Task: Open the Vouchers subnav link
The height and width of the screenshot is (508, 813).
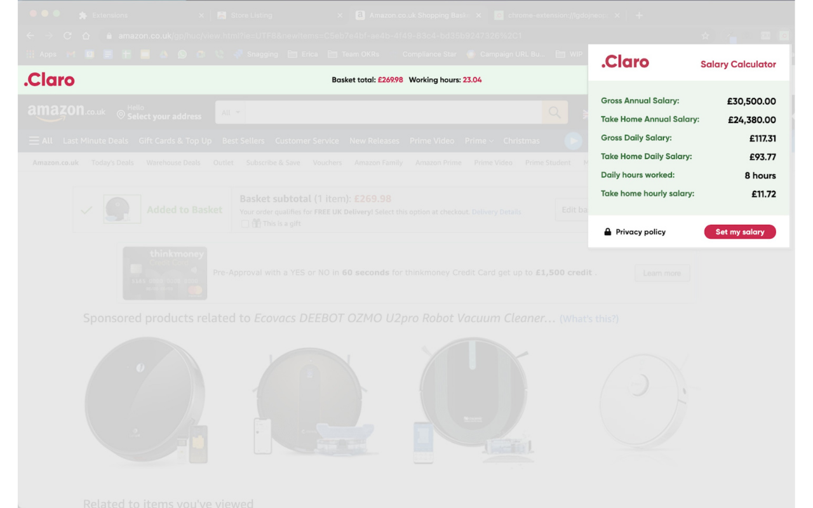Action: pos(327,163)
